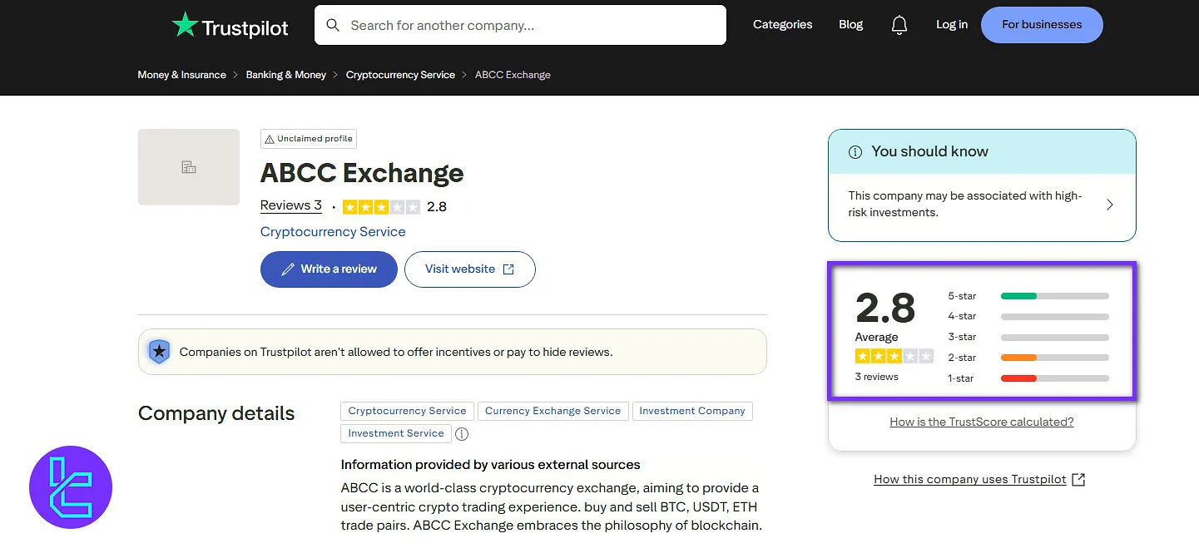Click the Log in link
Viewport: 1199px width, 558px height.
tap(951, 24)
